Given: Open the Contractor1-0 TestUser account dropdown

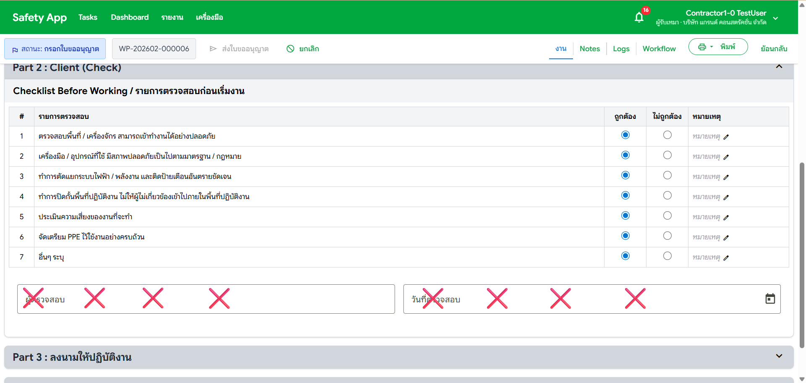Looking at the screenshot, I should [x=775, y=18].
